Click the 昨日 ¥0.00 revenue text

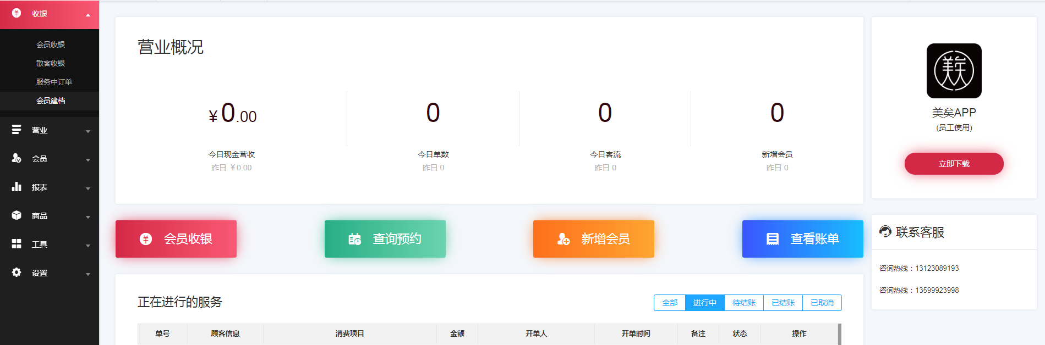click(232, 168)
